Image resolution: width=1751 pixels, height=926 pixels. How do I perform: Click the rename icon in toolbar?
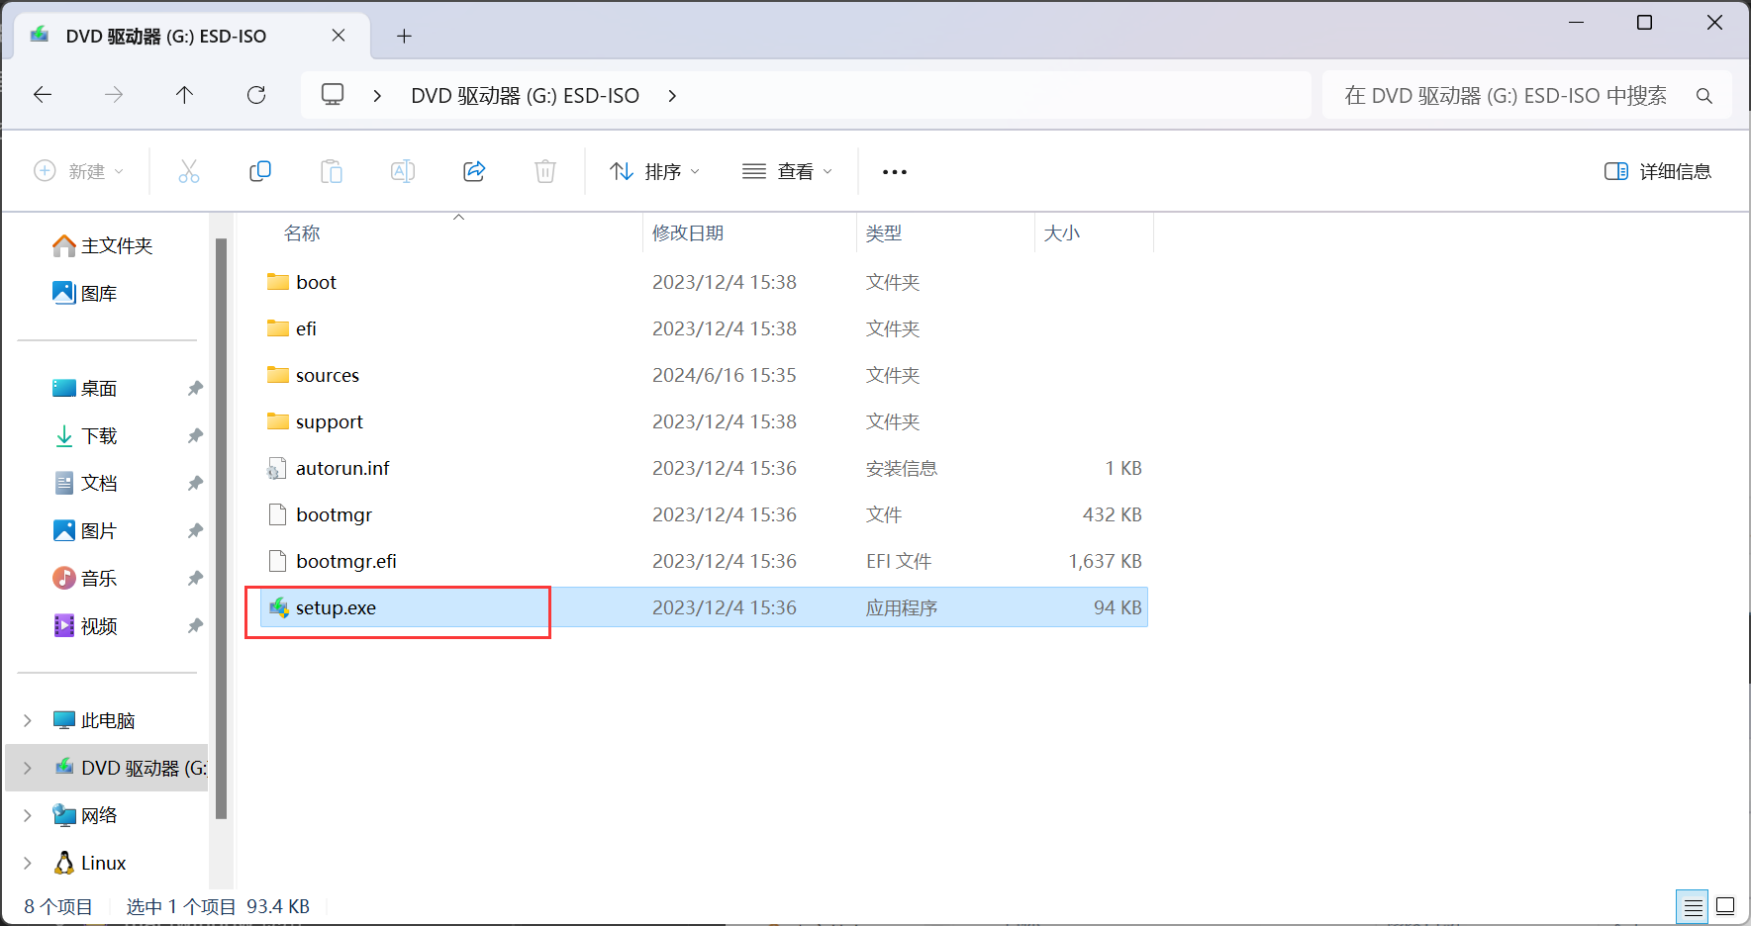point(403,171)
